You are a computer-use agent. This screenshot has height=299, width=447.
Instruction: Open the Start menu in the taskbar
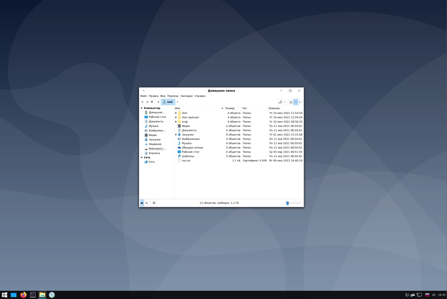coord(5,295)
